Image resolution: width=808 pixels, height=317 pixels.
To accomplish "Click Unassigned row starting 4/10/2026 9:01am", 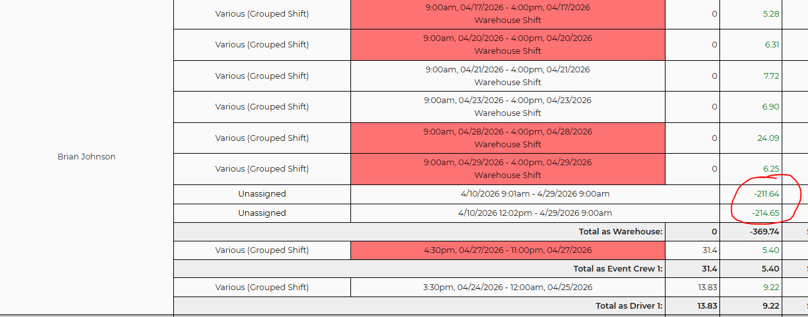I will (x=262, y=194).
